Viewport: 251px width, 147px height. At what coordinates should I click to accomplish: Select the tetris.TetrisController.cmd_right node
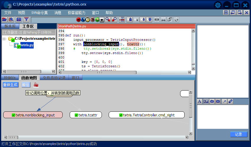point(147,115)
